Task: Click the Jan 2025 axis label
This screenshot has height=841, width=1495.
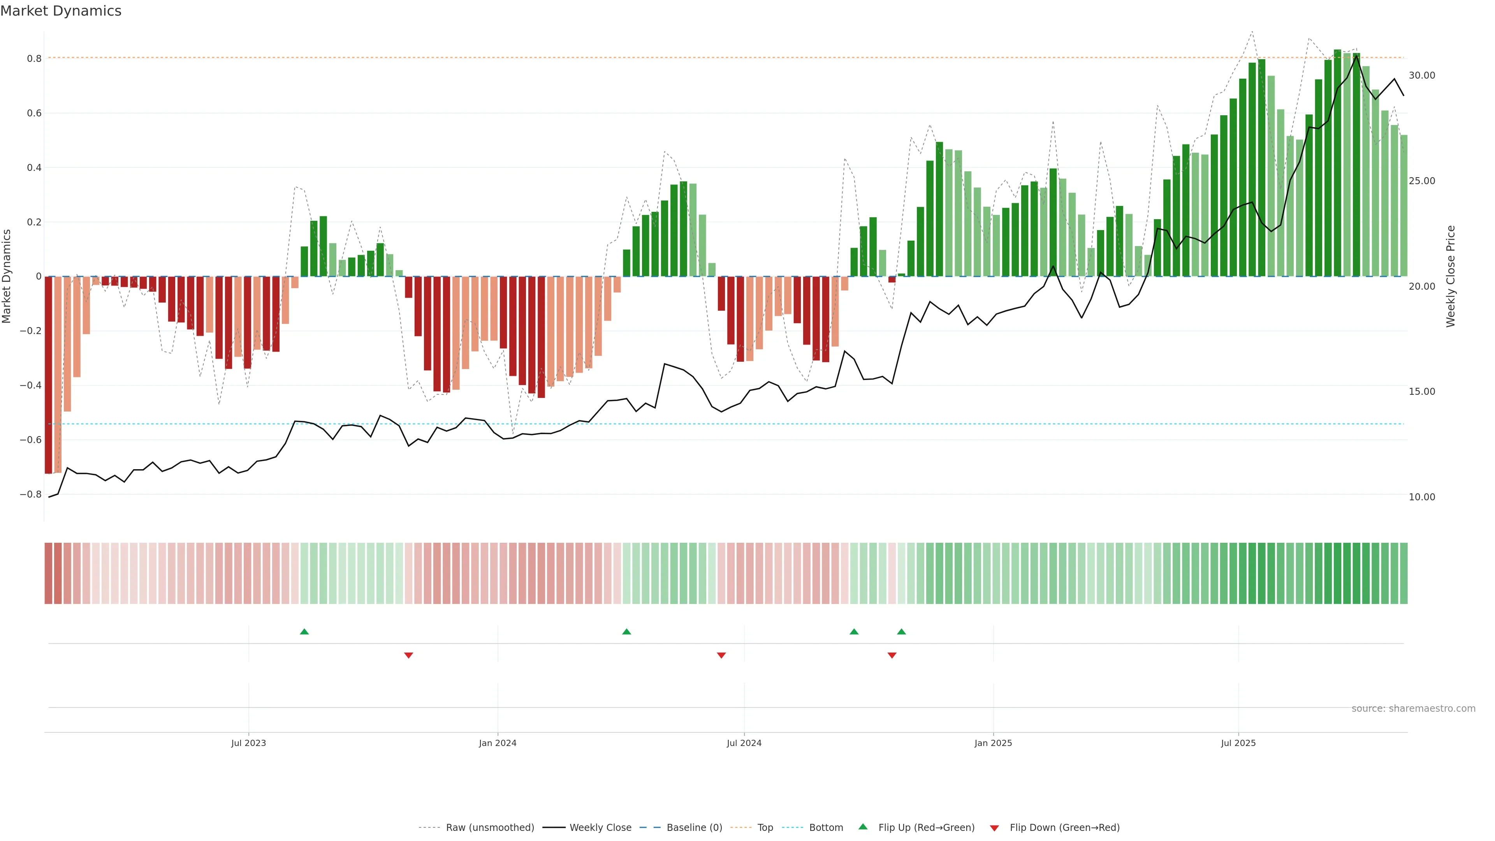Action: (993, 743)
